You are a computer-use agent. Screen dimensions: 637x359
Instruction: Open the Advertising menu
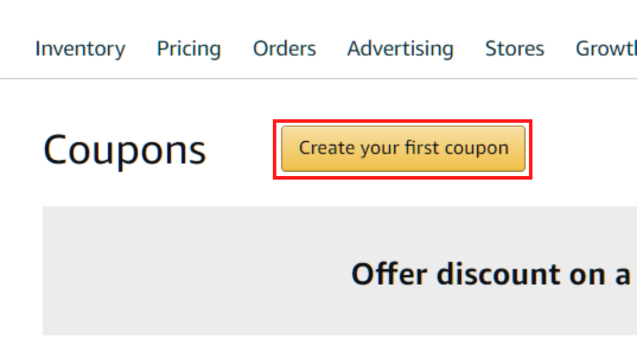tap(400, 49)
